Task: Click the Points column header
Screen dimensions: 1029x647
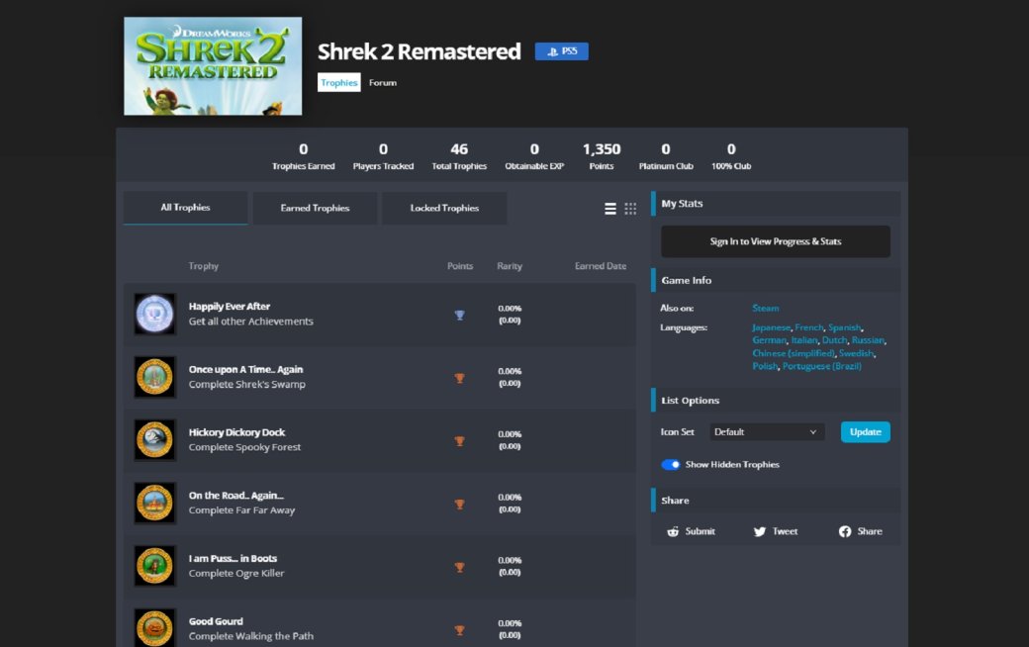Action: (x=460, y=266)
